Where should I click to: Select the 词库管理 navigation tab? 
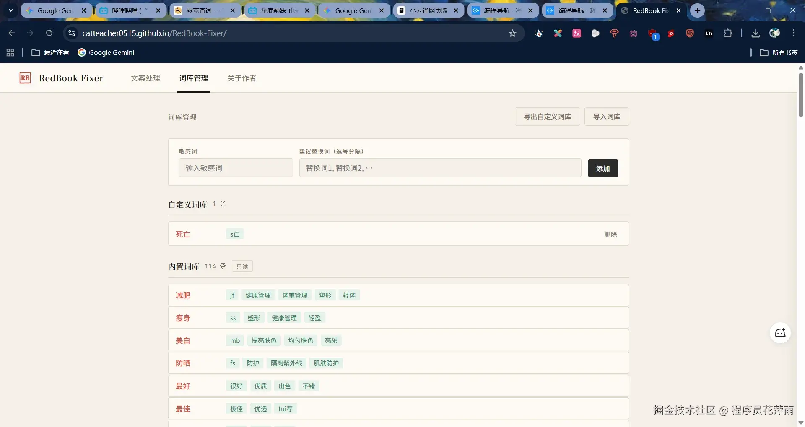click(194, 78)
